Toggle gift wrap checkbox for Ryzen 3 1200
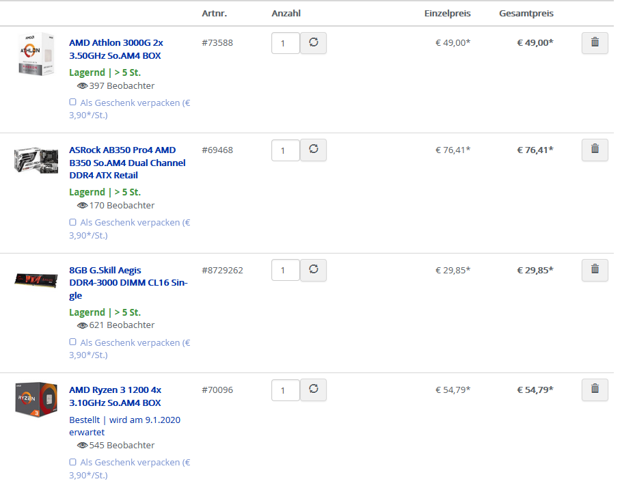635x490 pixels. click(73, 462)
